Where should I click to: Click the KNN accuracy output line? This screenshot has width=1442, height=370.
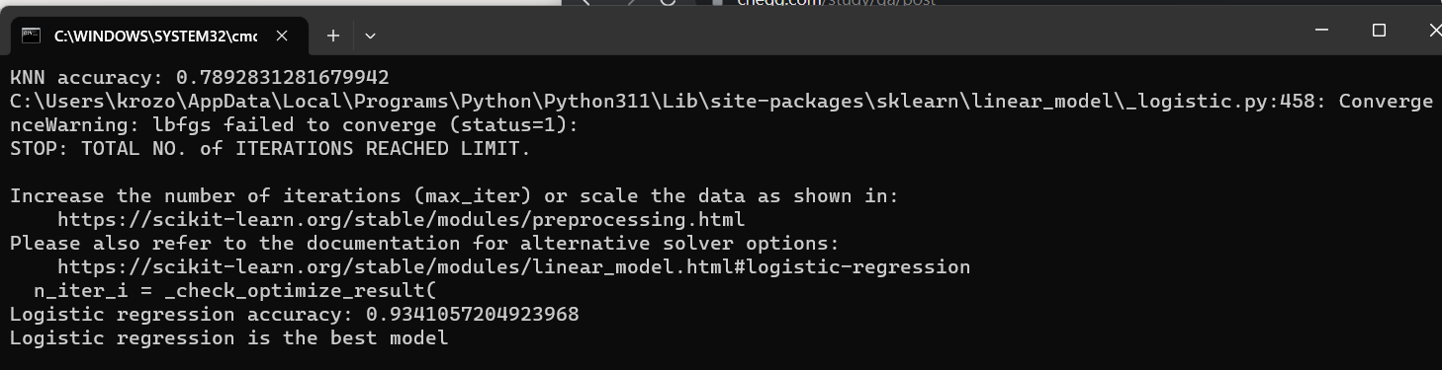pyautogui.click(x=199, y=77)
